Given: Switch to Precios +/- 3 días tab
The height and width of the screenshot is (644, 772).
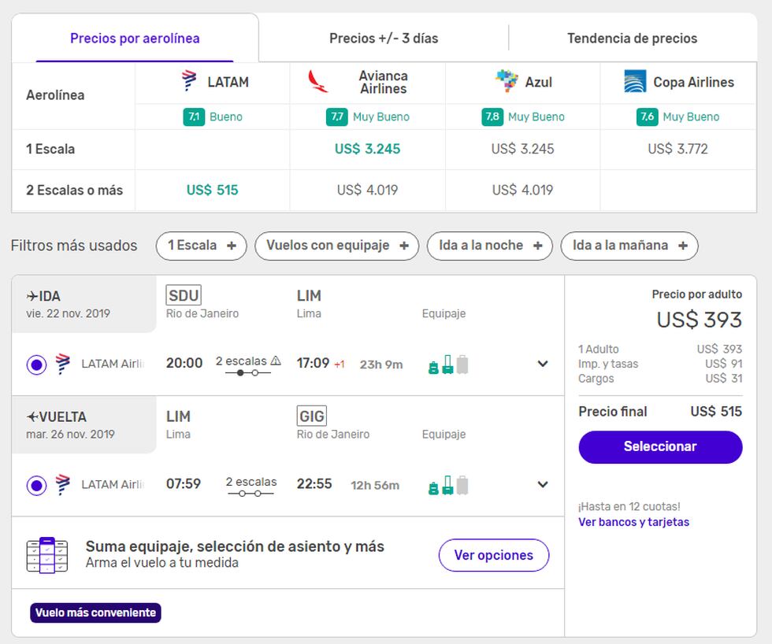Looking at the screenshot, I should [384, 38].
